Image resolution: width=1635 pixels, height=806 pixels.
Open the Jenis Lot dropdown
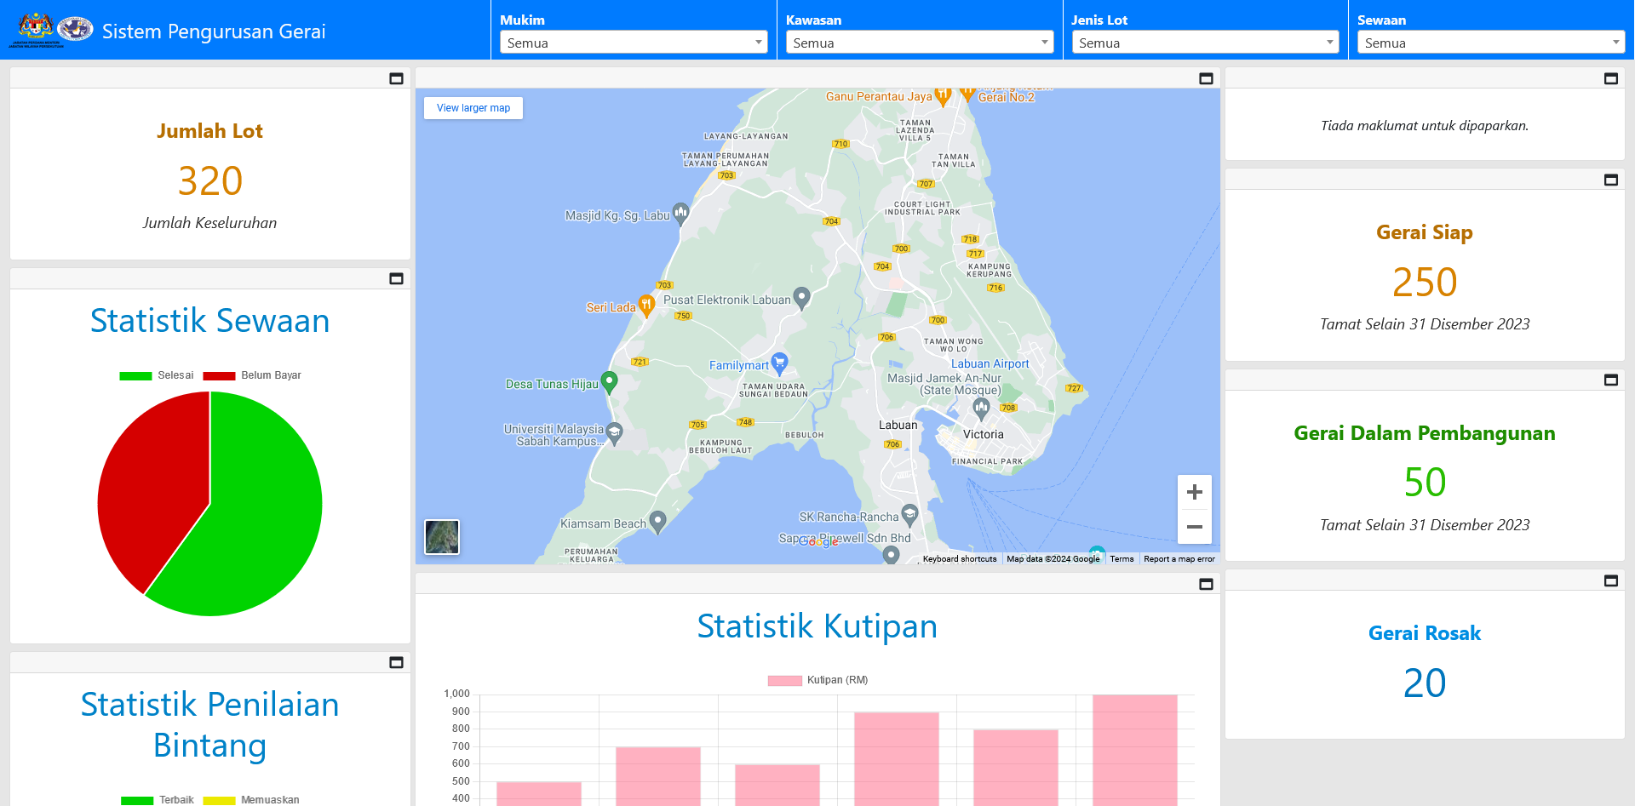coord(1205,43)
